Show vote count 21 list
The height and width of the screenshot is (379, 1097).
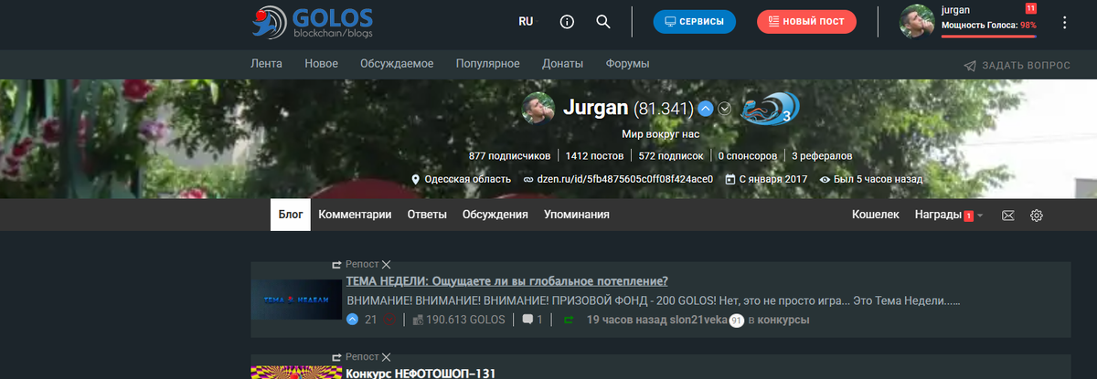click(370, 320)
